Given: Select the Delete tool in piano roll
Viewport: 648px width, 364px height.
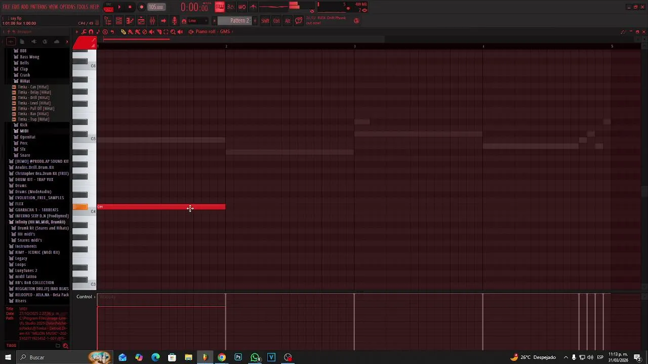Looking at the screenshot, I should click(144, 31).
